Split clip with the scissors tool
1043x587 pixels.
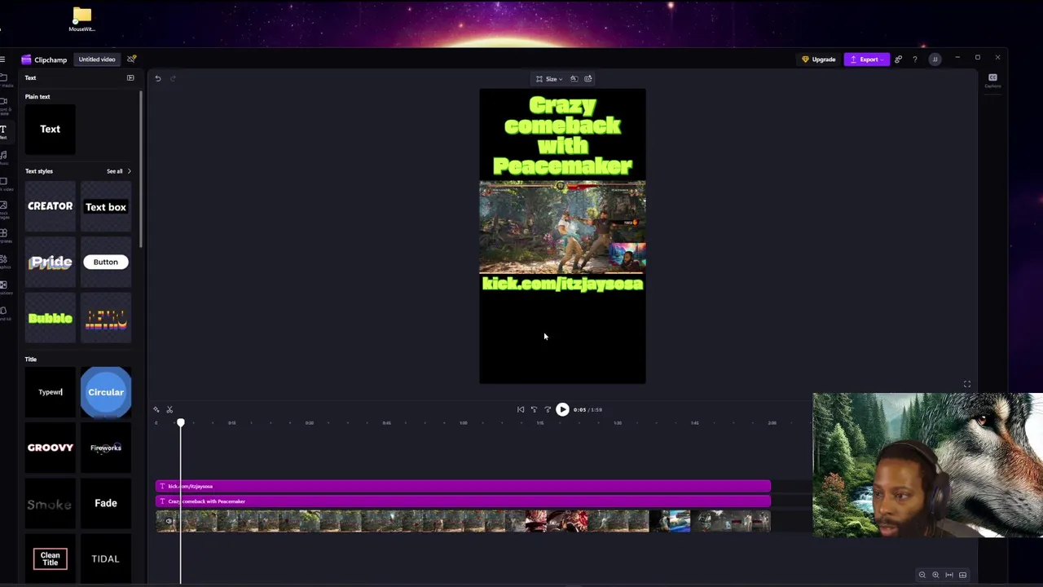[169, 409]
